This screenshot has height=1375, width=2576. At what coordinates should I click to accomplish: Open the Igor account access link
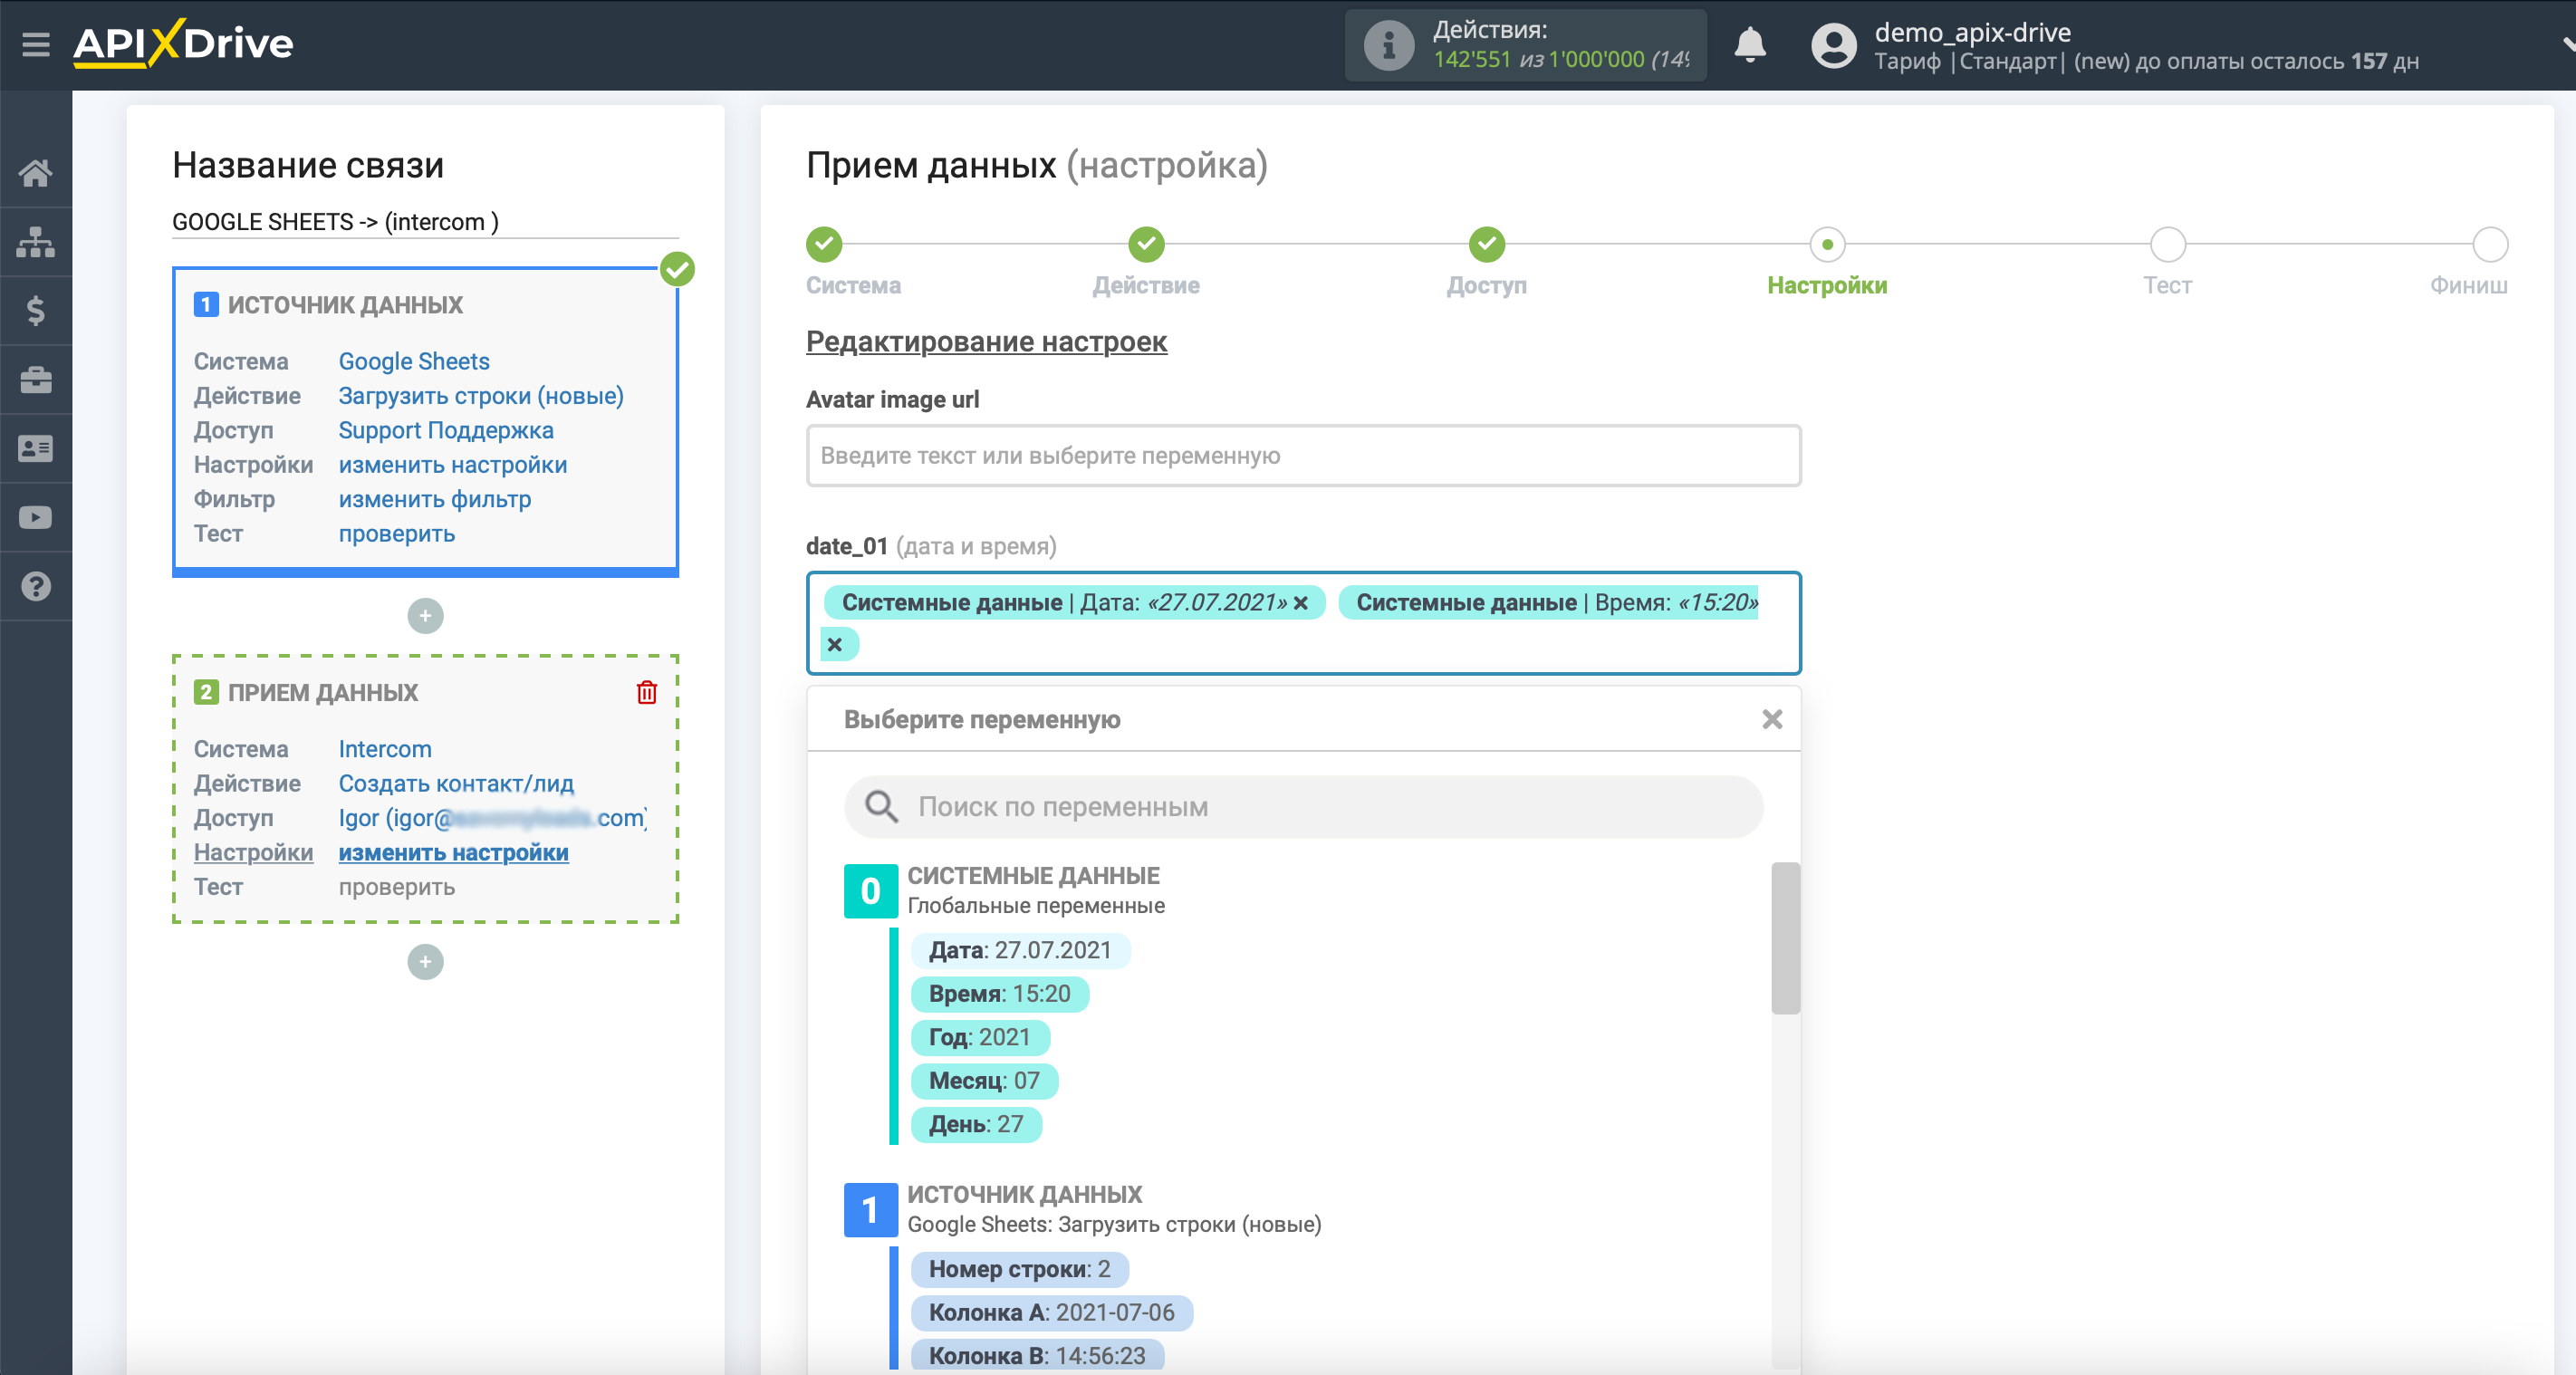pyautogui.click(x=493, y=818)
